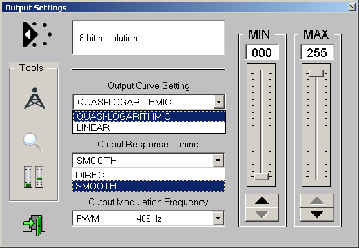
Task: Choose SMOOTH in the timing list
Action: [x=148, y=186]
